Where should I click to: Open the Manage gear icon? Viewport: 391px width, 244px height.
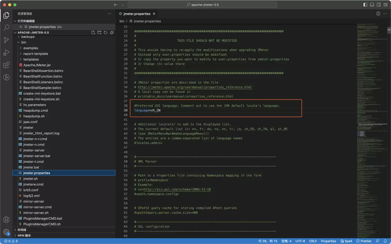[x=6, y=232]
